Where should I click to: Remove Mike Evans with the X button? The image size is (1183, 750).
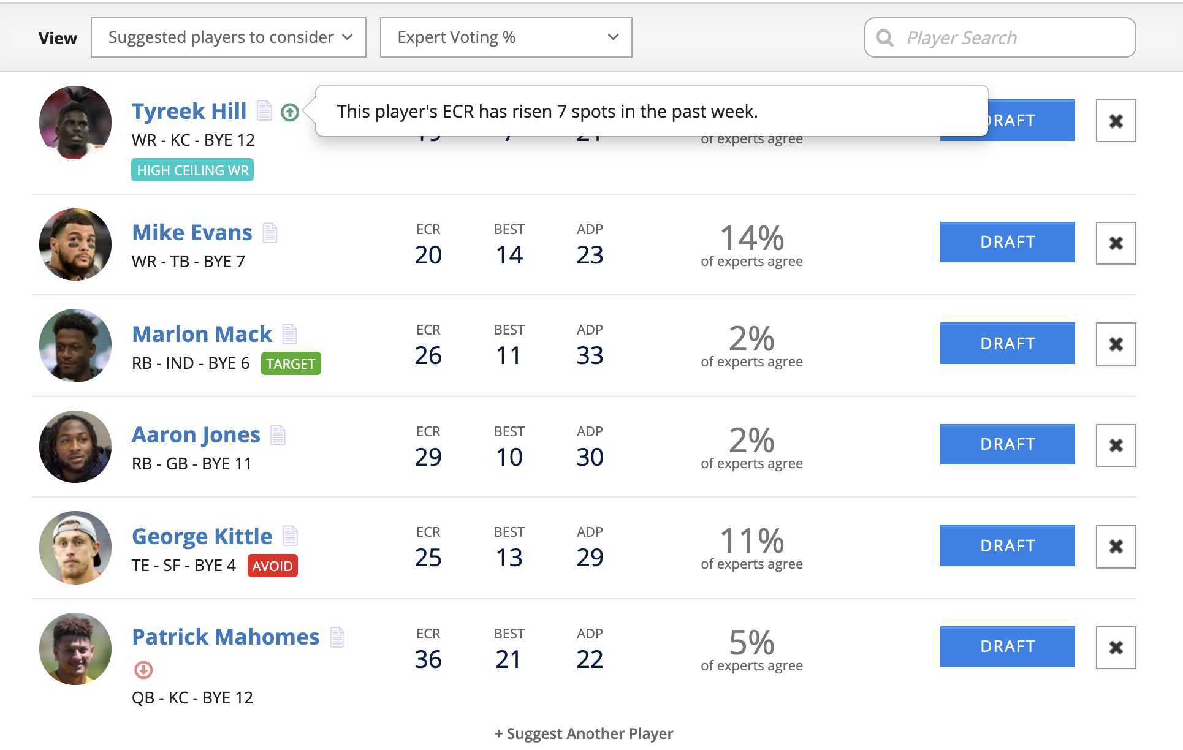click(1116, 243)
